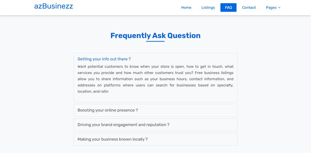311x153 pixels.
Task: Click the blue underline beneath the heading
Action: (x=155, y=42)
